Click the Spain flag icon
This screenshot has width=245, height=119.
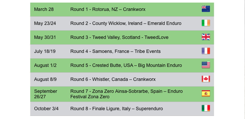[206, 94]
